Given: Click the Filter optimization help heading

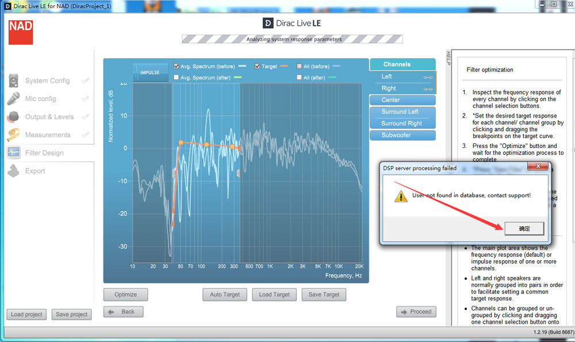Looking at the screenshot, I should pos(490,70).
